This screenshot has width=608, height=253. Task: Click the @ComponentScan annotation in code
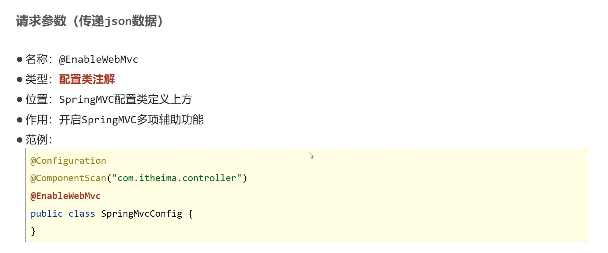[68, 178]
